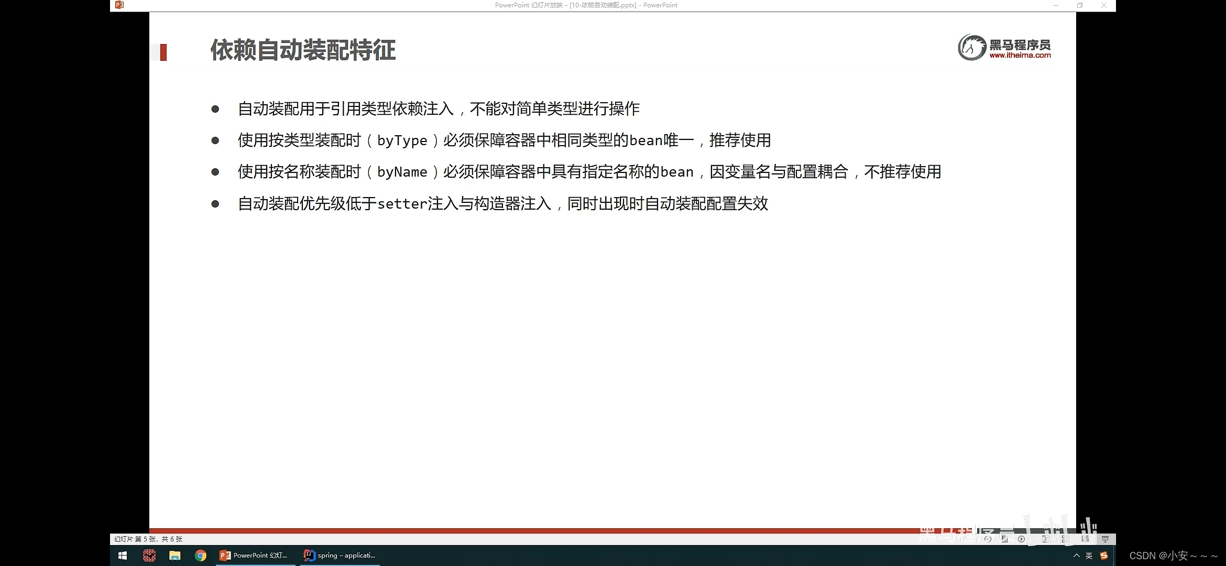Image resolution: width=1226 pixels, height=566 pixels.
Task: Open the Windows Start menu
Action: [123, 556]
